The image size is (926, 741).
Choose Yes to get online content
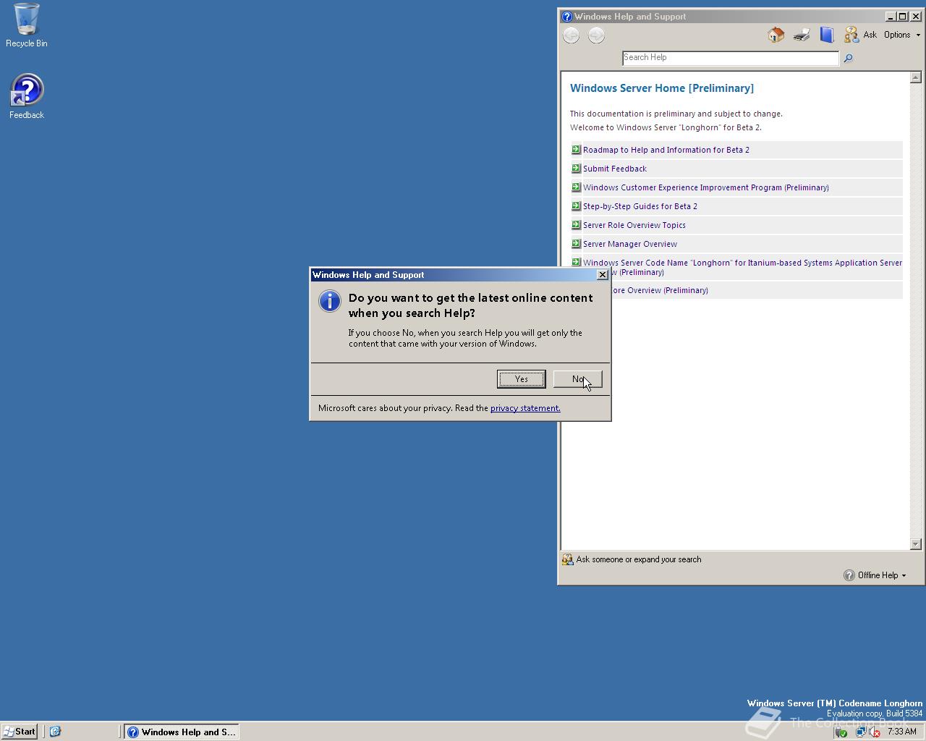[x=521, y=379]
